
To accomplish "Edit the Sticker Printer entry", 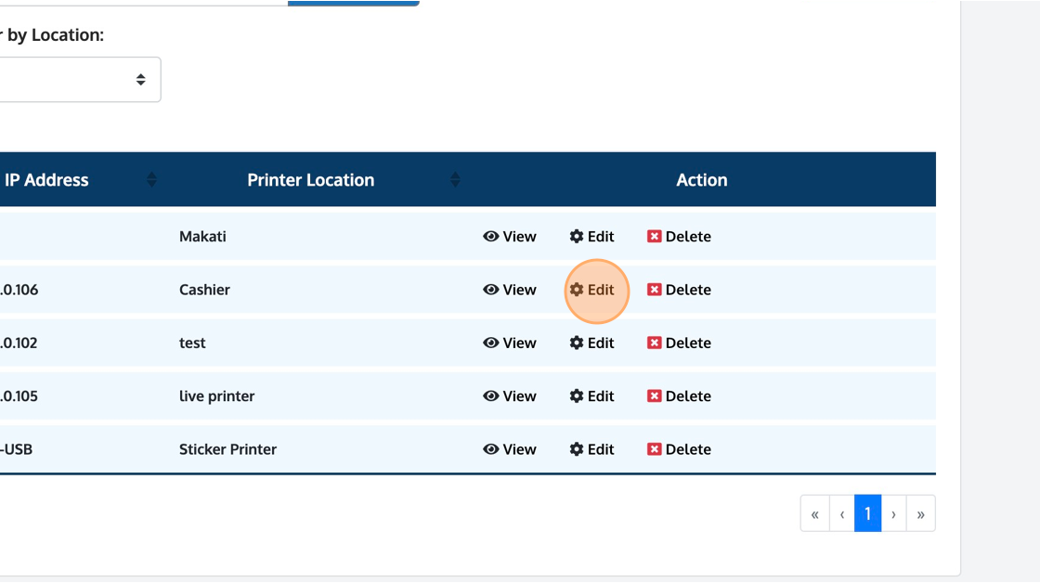I will pos(591,449).
